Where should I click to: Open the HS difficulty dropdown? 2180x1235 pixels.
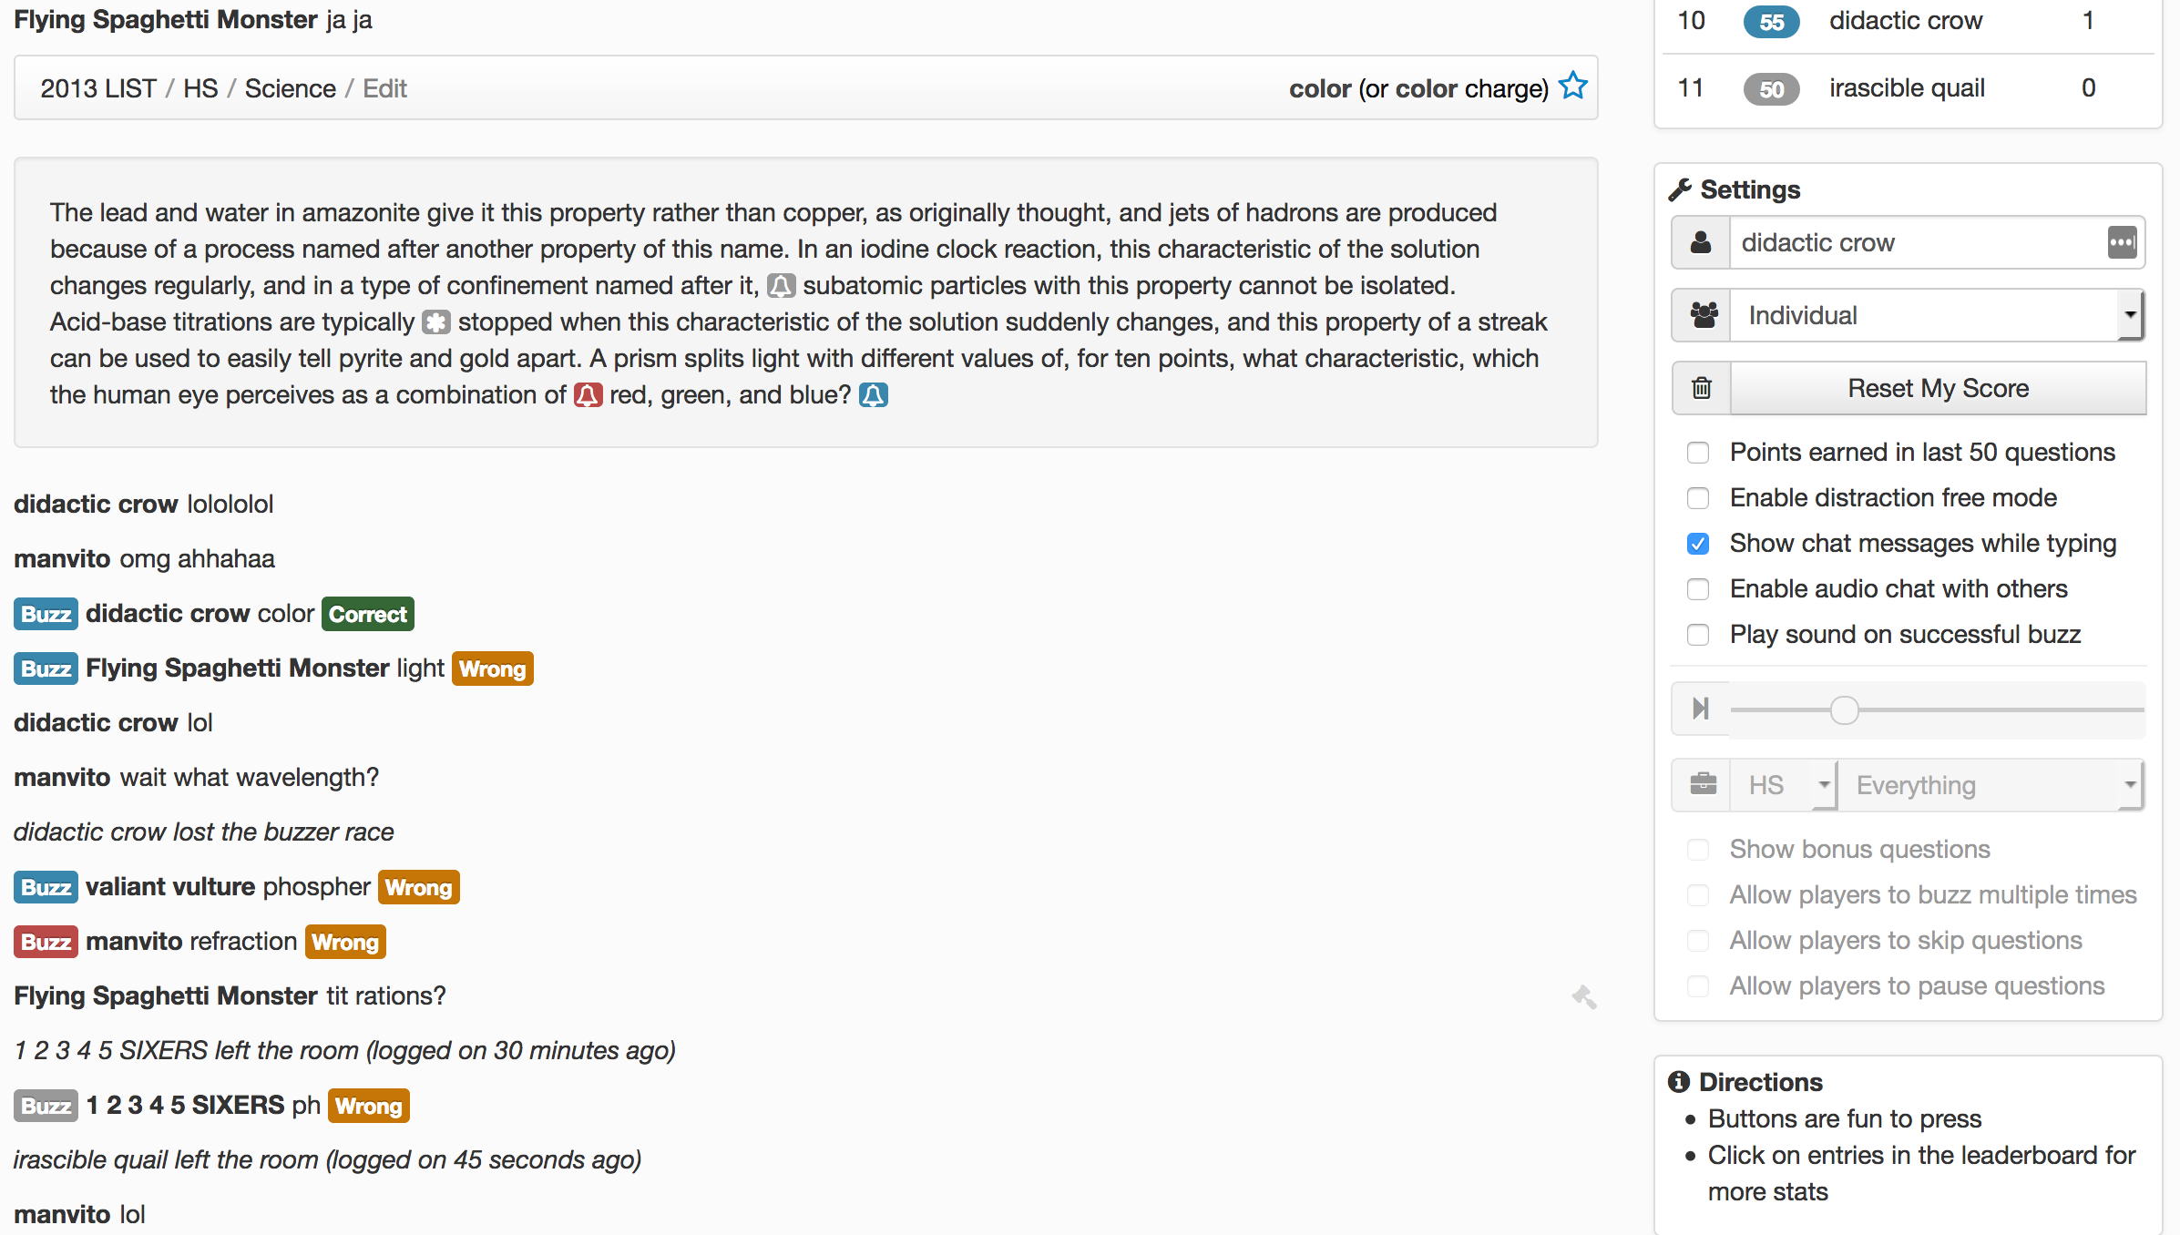pyautogui.click(x=1784, y=785)
